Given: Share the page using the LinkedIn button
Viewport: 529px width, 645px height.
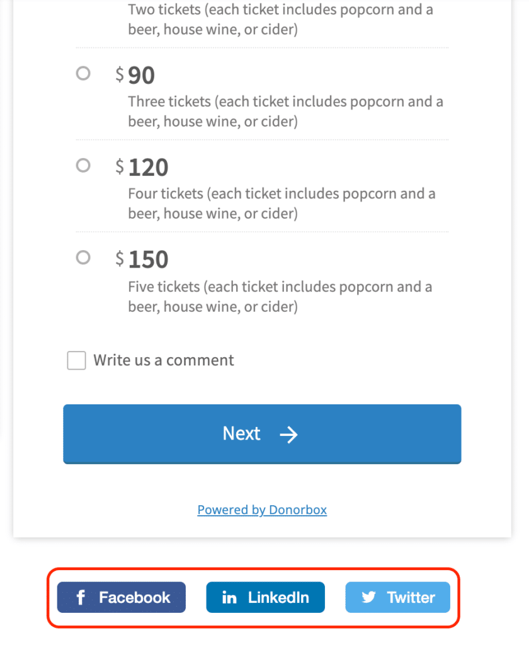Looking at the screenshot, I should coord(265,597).
